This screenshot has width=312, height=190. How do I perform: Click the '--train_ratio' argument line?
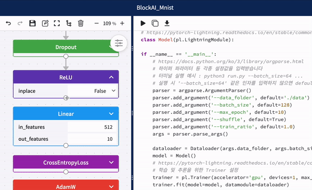224,127
